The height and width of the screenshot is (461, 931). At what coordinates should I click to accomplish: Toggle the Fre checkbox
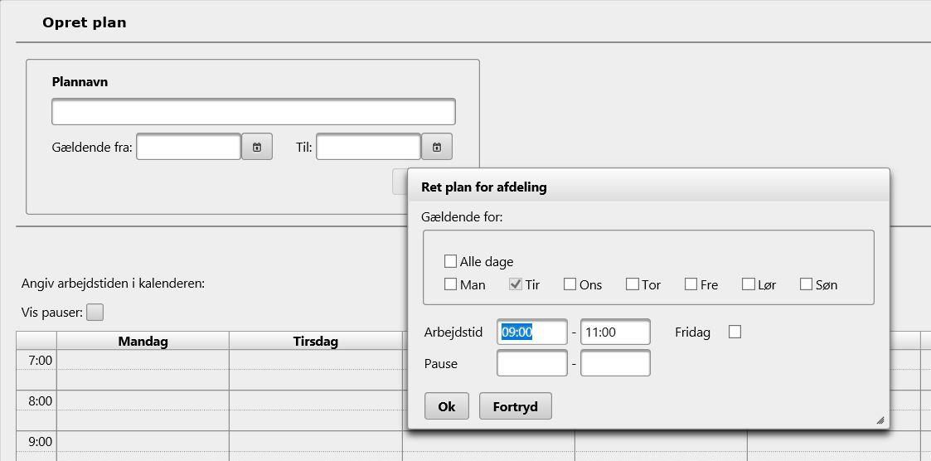coord(691,284)
